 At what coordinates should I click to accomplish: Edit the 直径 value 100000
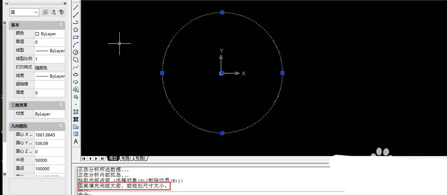50,169
